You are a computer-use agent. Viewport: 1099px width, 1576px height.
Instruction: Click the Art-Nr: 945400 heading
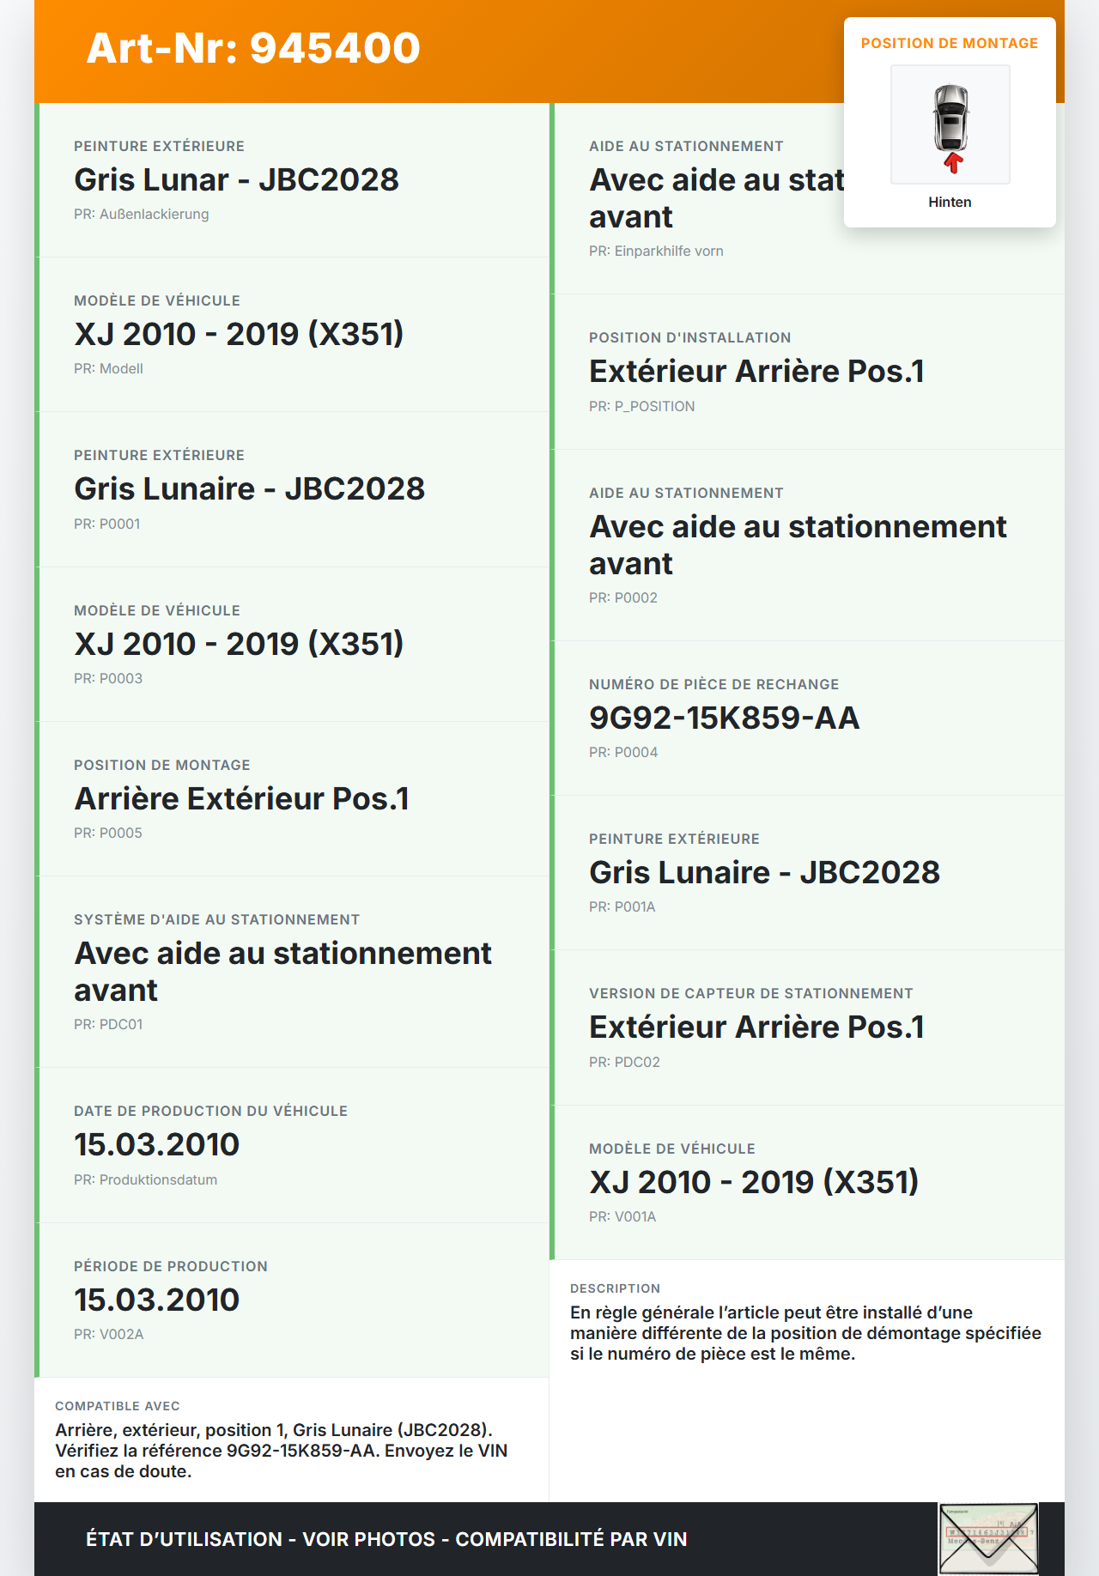pyautogui.click(x=253, y=48)
